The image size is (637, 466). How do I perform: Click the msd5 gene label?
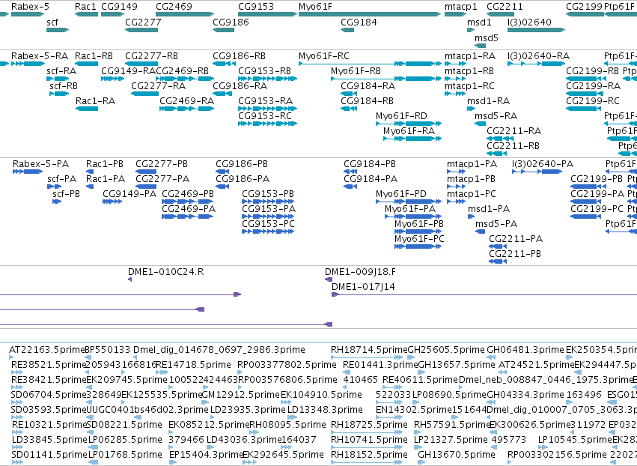pyautogui.click(x=487, y=37)
